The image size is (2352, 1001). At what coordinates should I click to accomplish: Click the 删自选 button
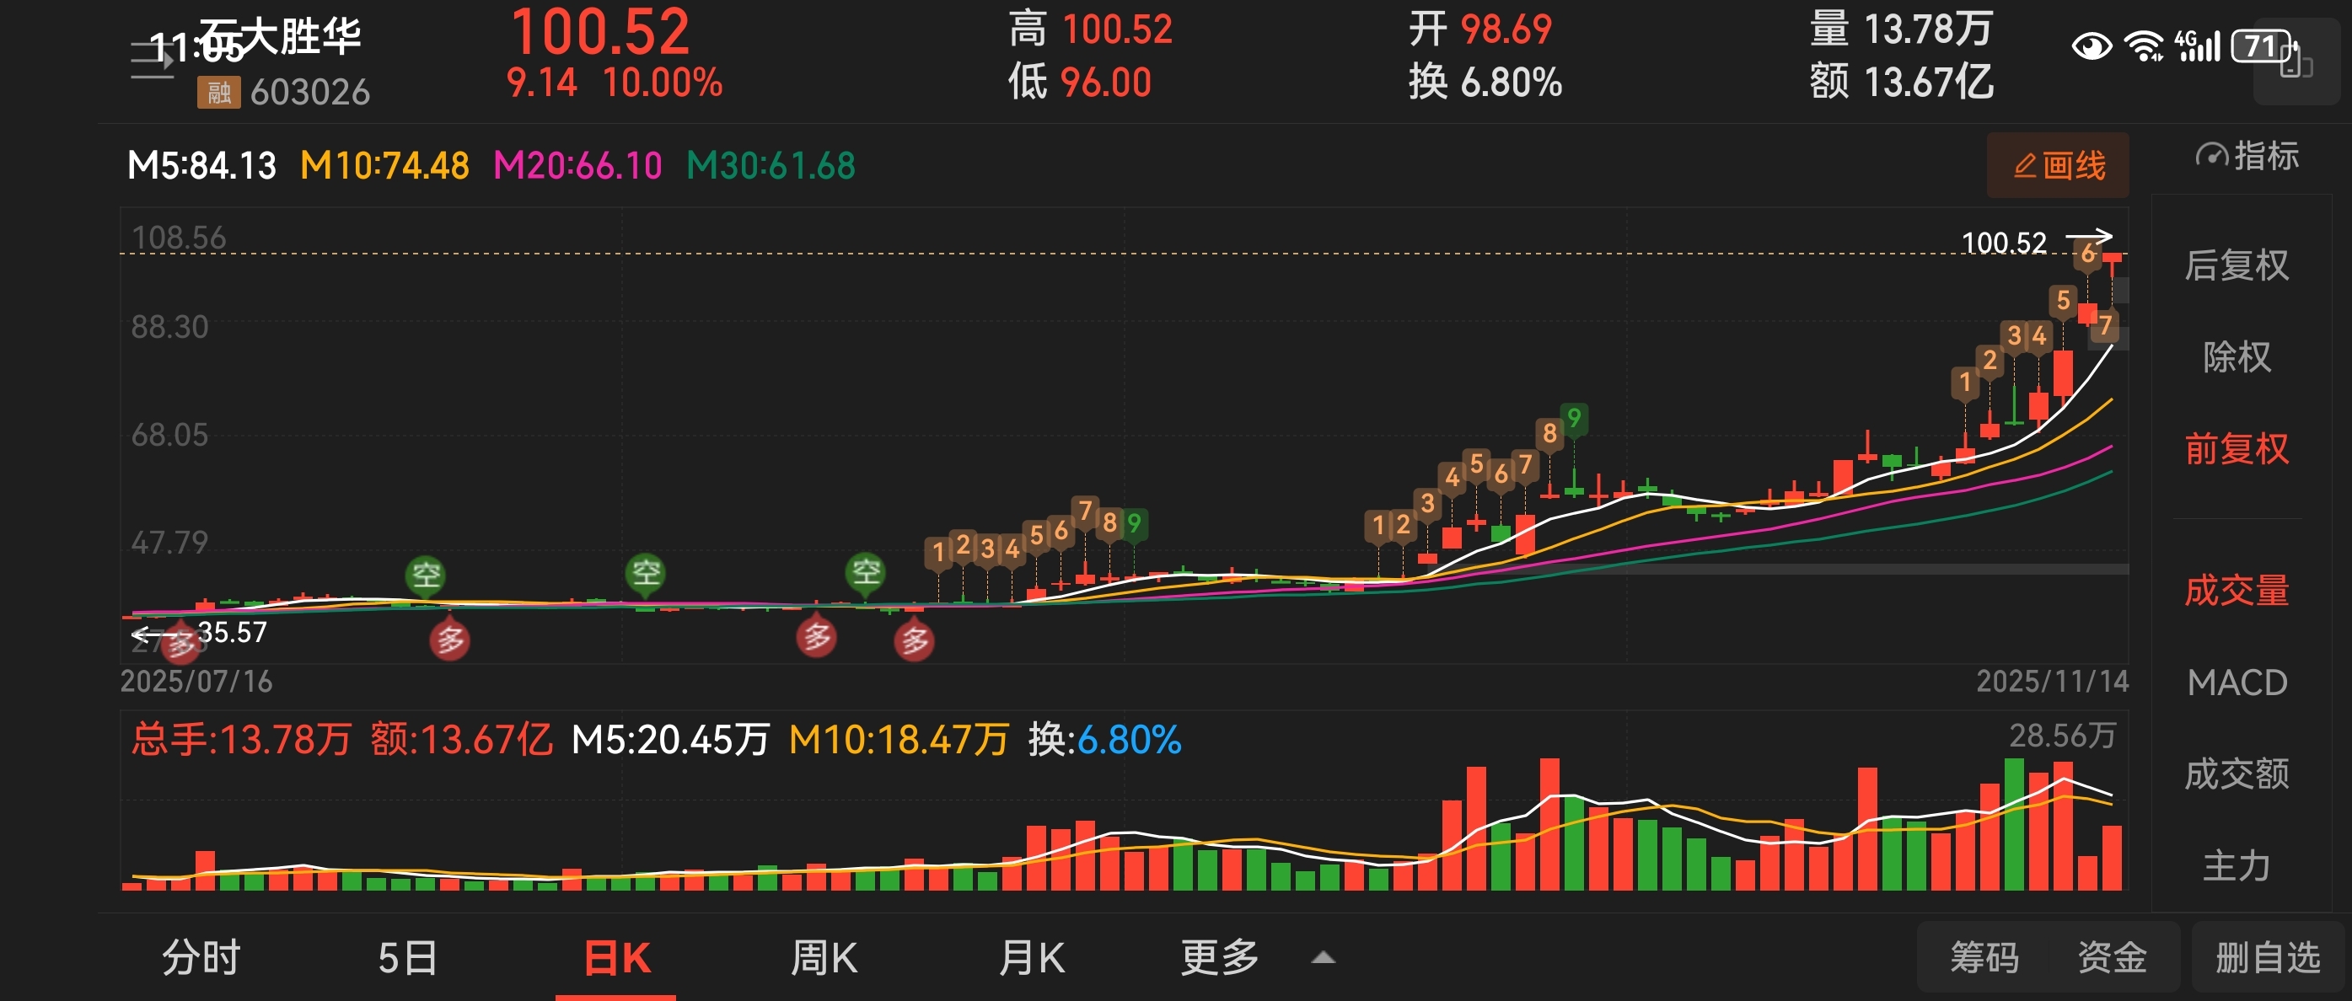(2267, 958)
